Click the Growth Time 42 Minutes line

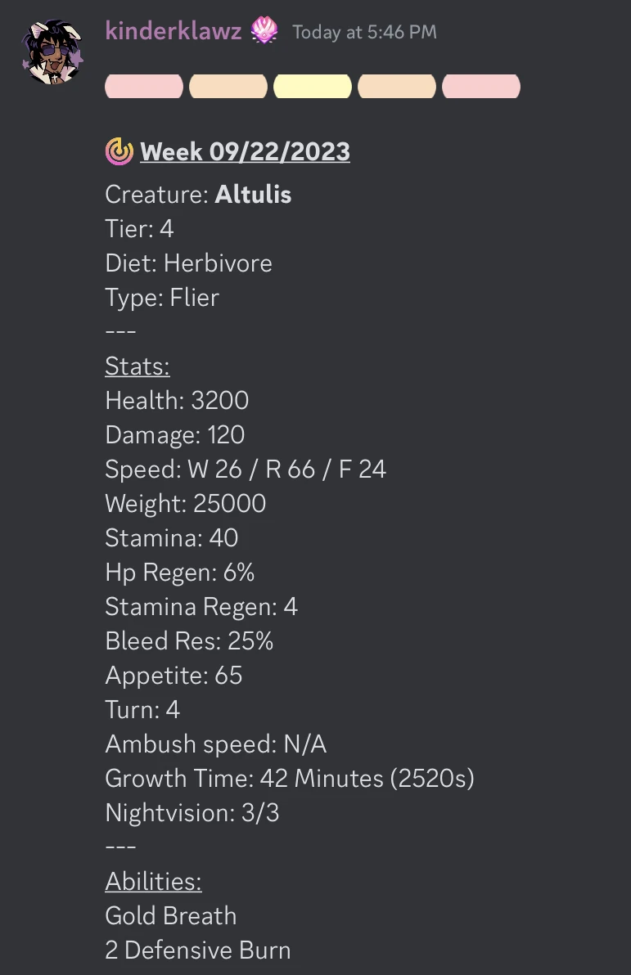pos(290,778)
